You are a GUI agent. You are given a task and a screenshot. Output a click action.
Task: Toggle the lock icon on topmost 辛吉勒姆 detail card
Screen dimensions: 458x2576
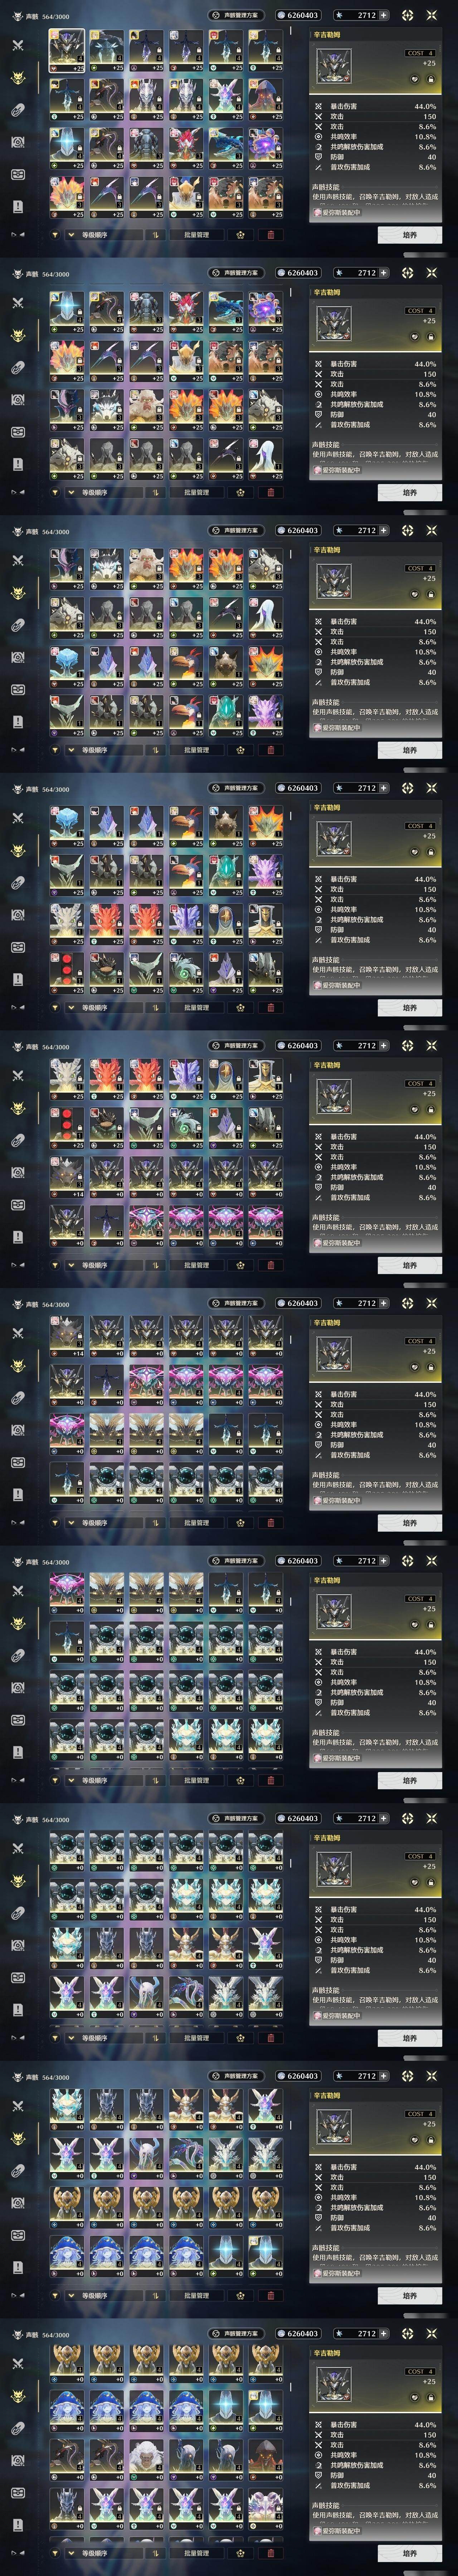point(430,79)
